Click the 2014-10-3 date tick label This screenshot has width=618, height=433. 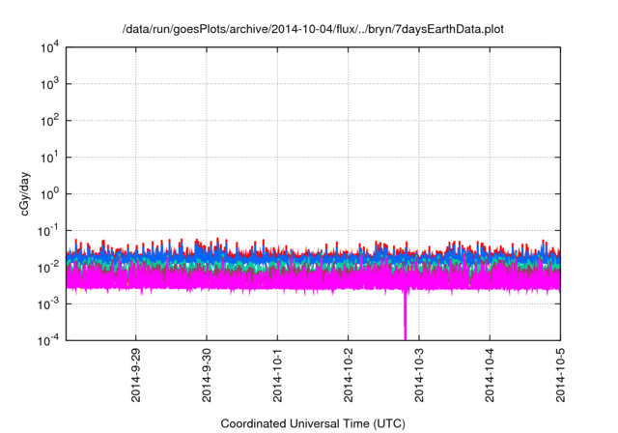[x=419, y=375]
